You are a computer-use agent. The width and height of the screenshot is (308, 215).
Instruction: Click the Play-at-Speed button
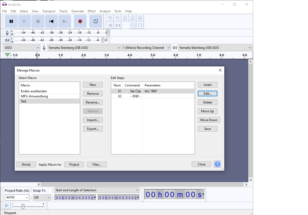[7, 205]
